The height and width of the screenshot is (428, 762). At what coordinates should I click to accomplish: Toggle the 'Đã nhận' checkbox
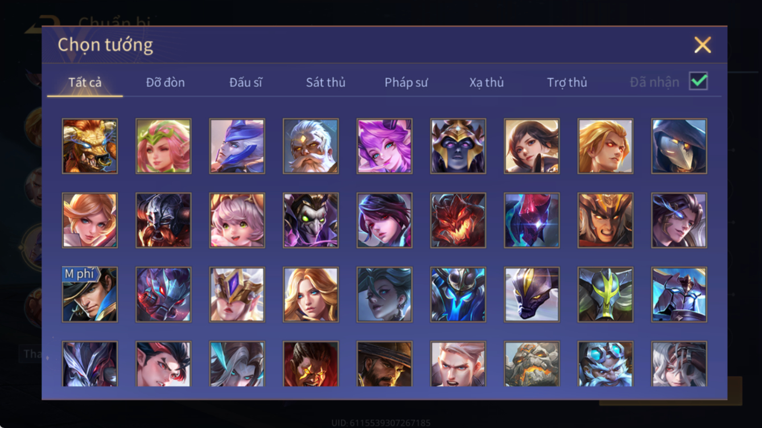[698, 81]
